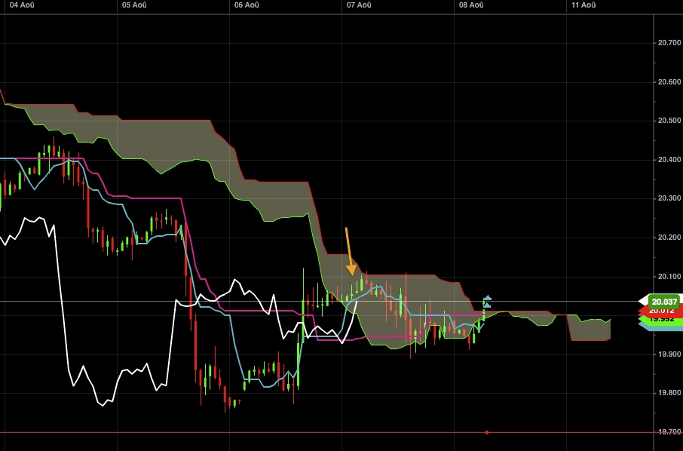The image size is (683, 451).
Task: Click the red 20.012 price tag
Action: coord(662,310)
